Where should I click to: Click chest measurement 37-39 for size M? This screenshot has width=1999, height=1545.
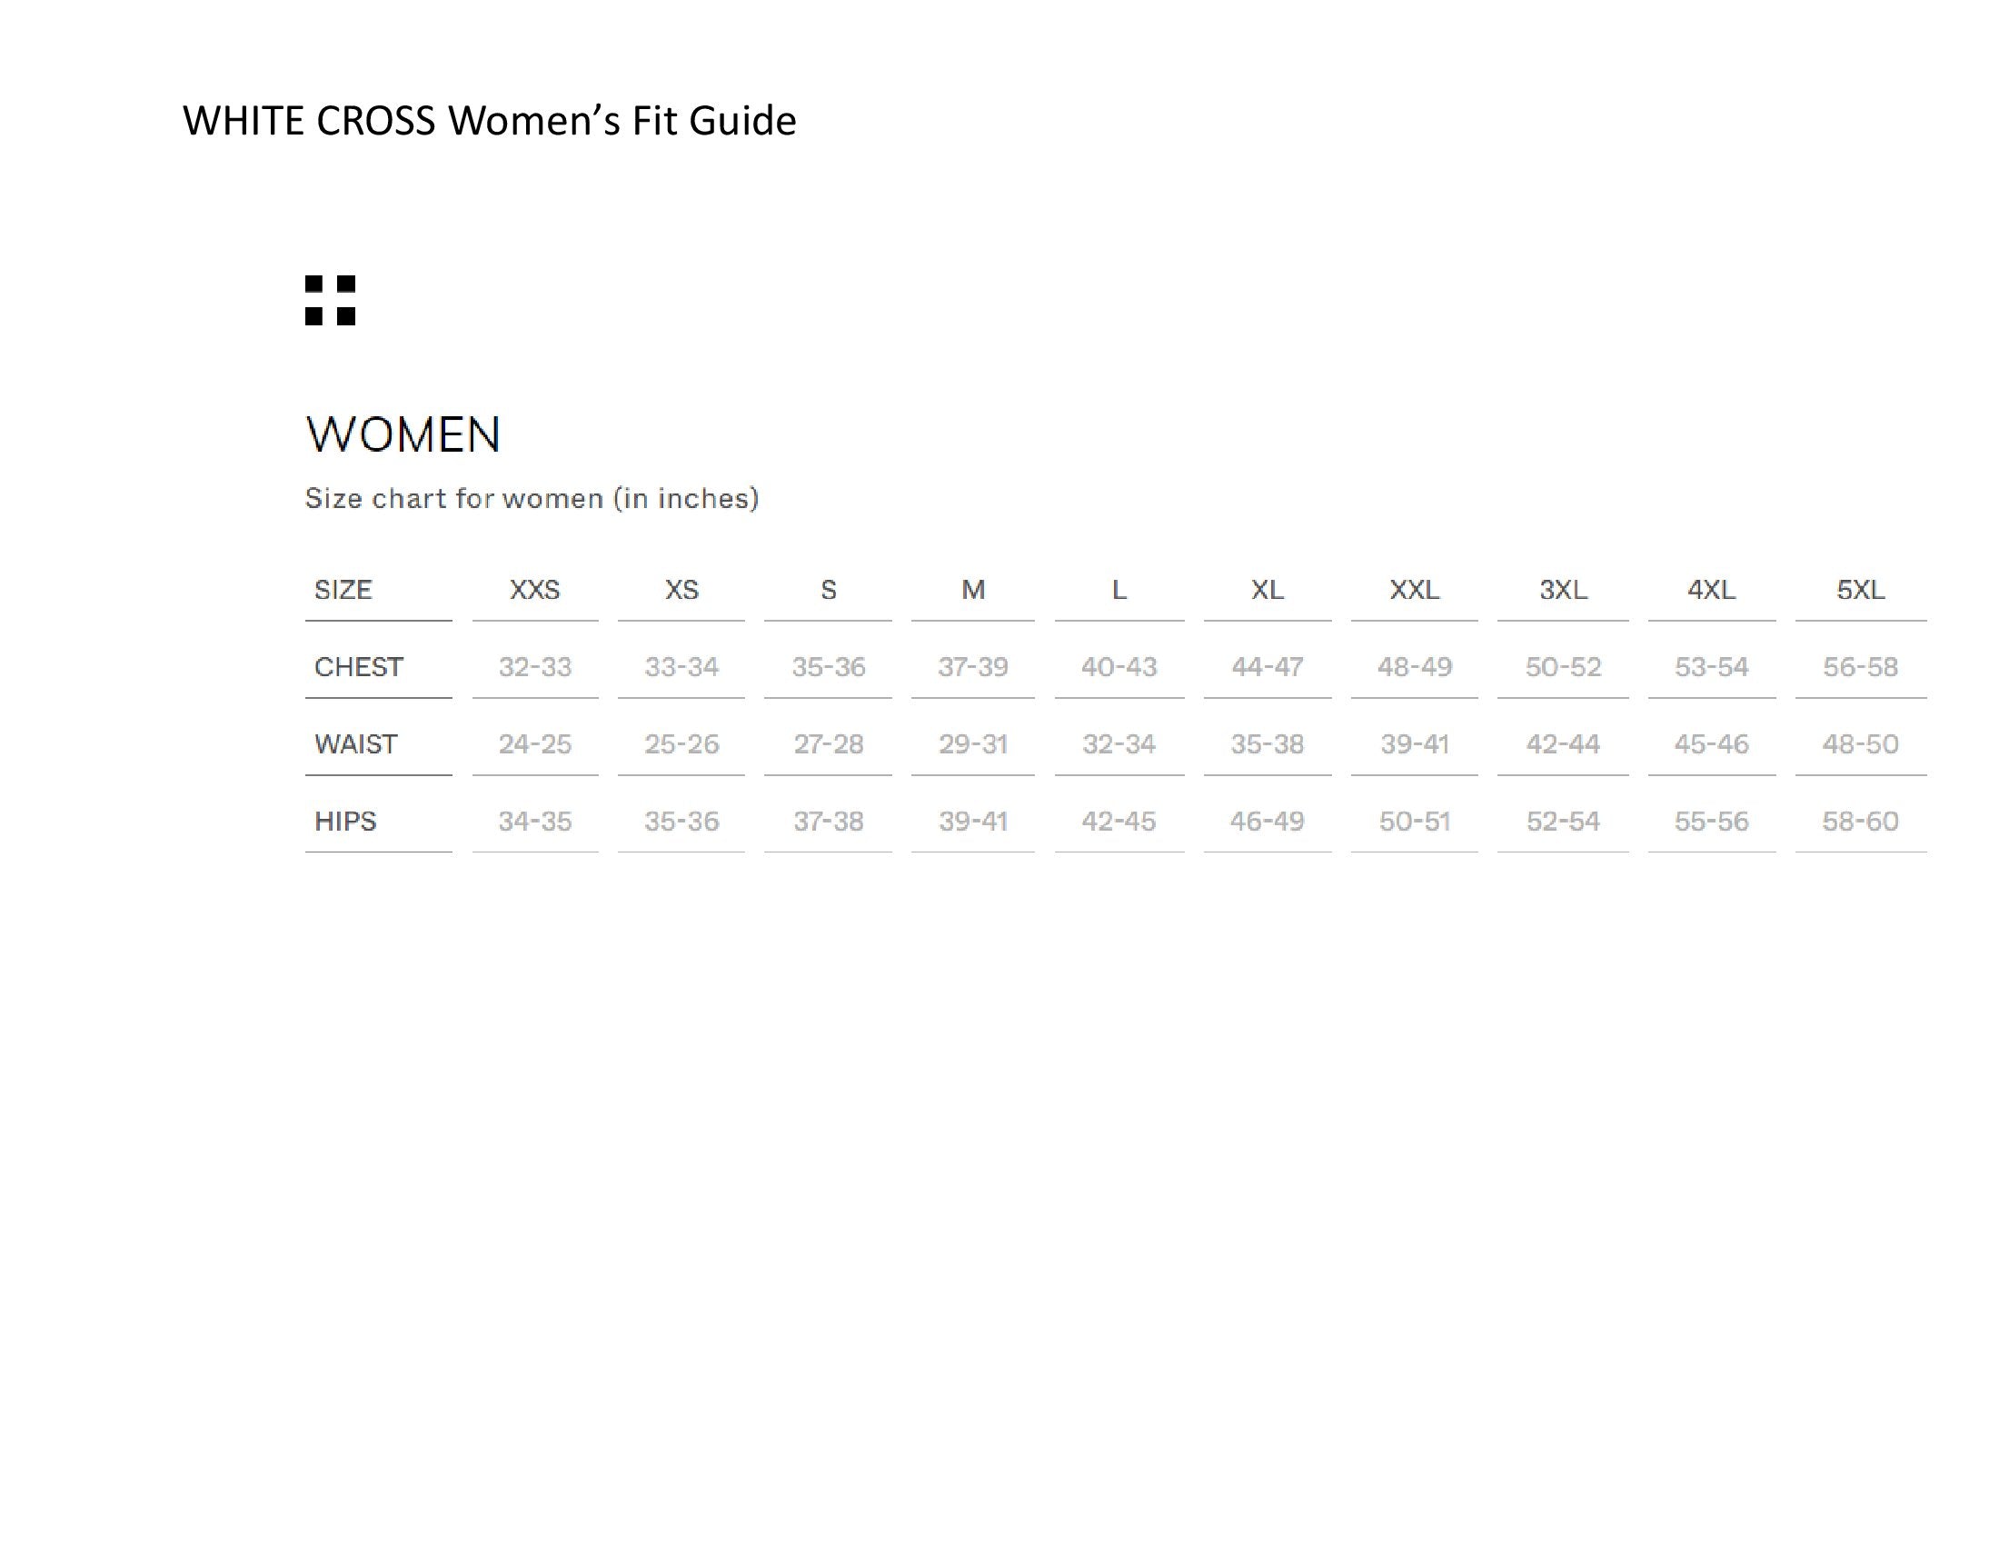(x=973, y=667)
